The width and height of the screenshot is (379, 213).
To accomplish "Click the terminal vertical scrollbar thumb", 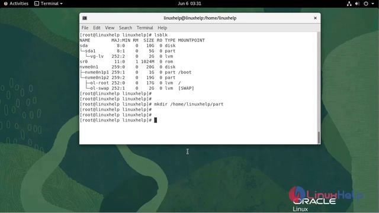I will (x=319, y=138).
